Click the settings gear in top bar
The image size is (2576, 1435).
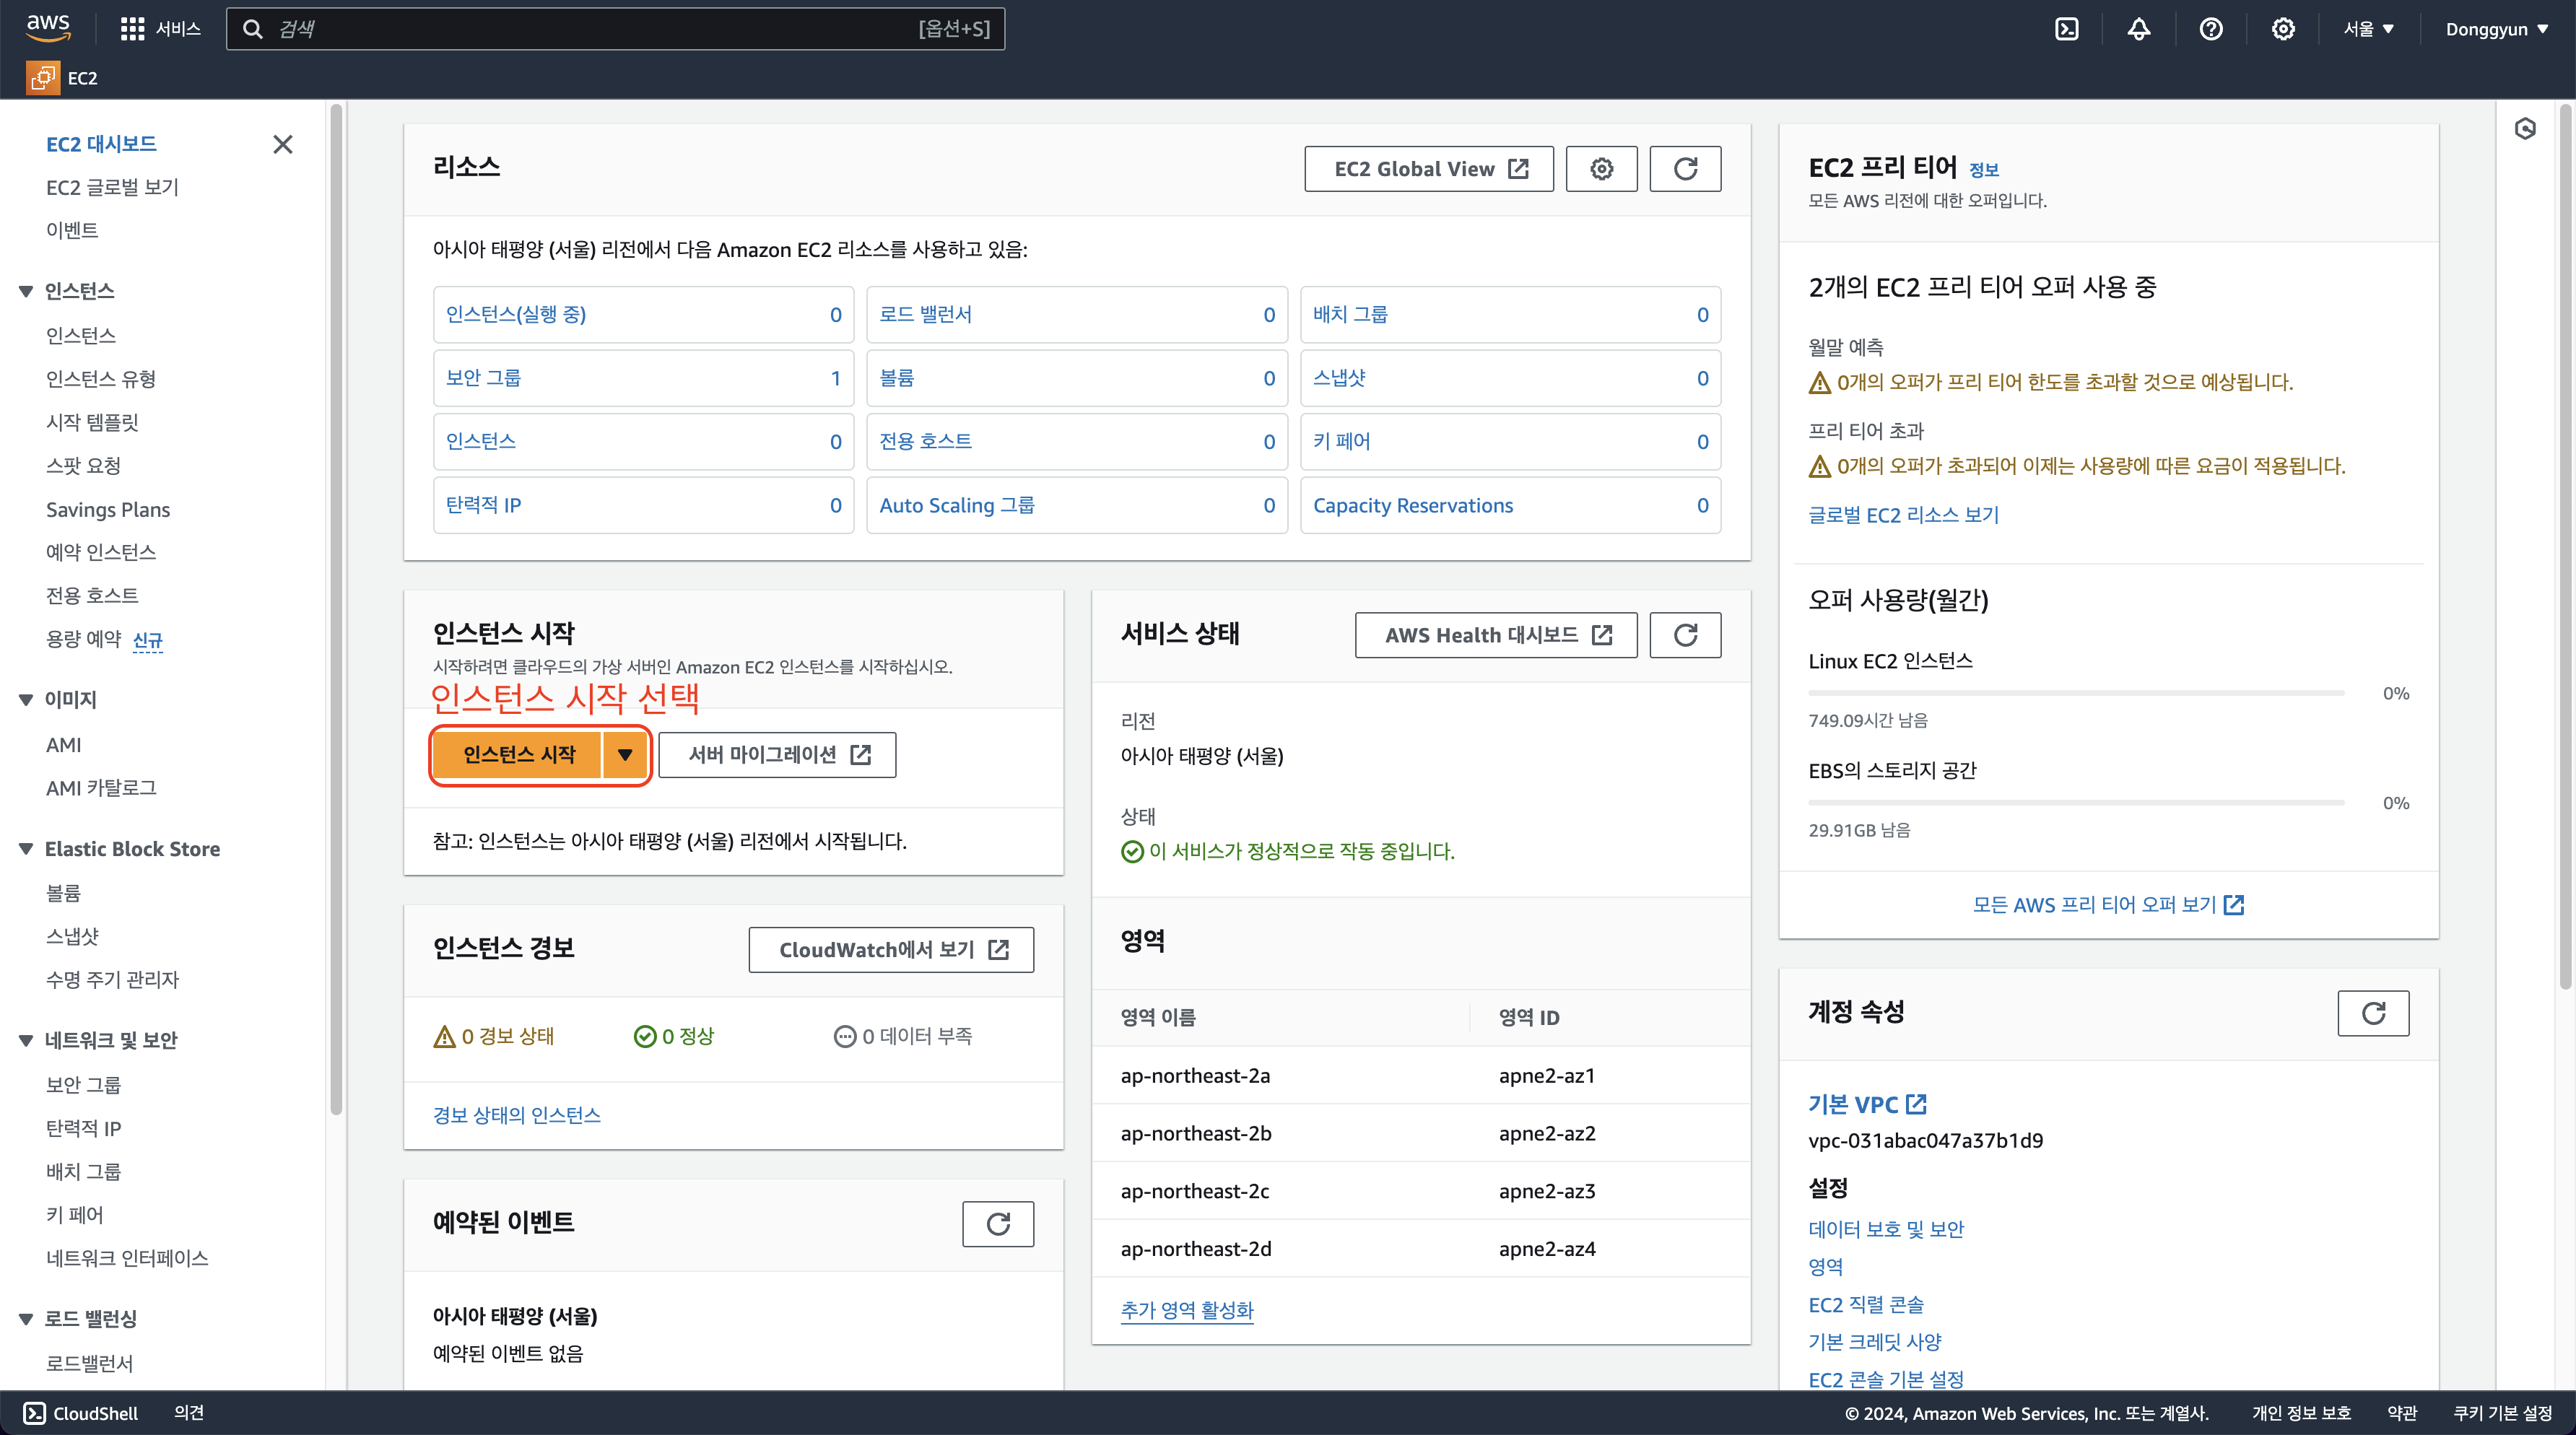(2282, 29)
